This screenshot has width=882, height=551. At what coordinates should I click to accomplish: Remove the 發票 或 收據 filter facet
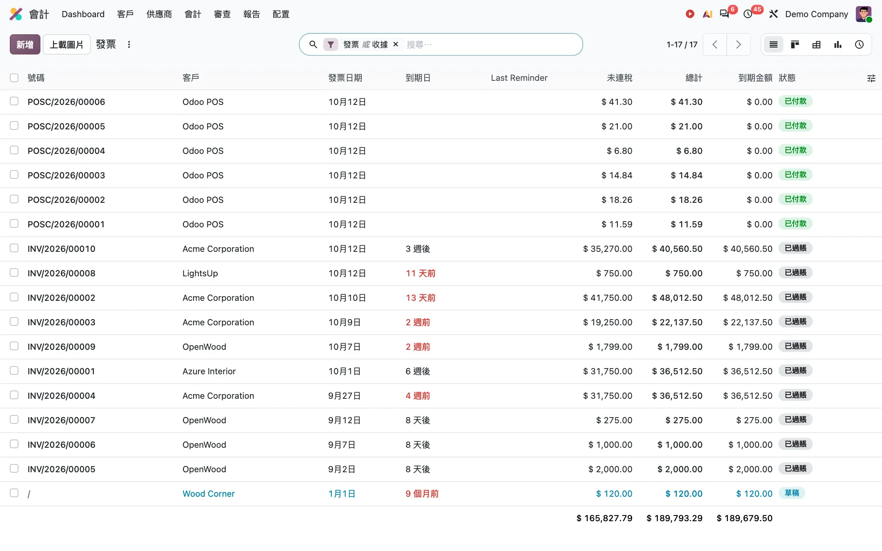396,44
